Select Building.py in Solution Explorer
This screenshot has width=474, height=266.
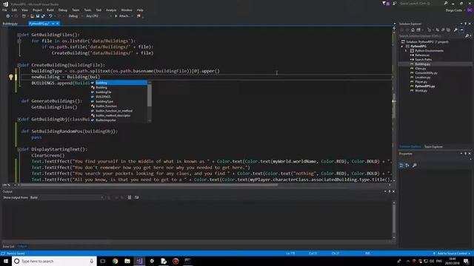tap(422, 64)
